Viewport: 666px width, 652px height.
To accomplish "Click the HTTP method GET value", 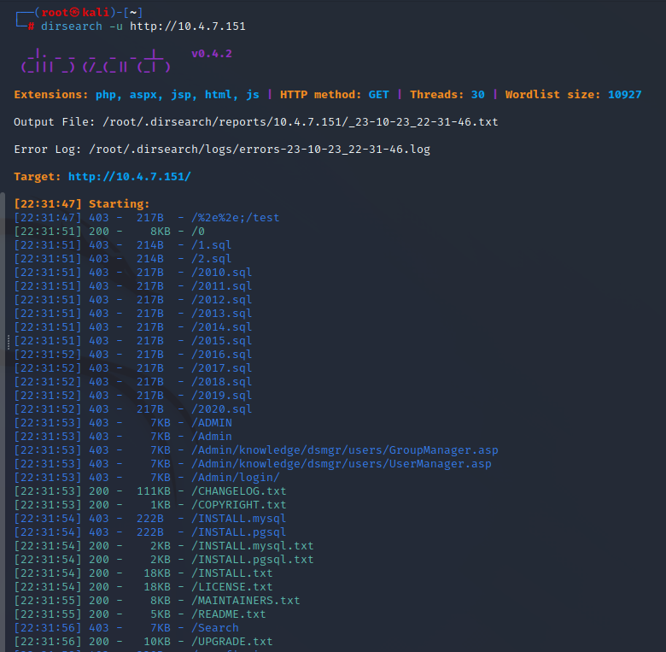I will [x=378, y=94].
